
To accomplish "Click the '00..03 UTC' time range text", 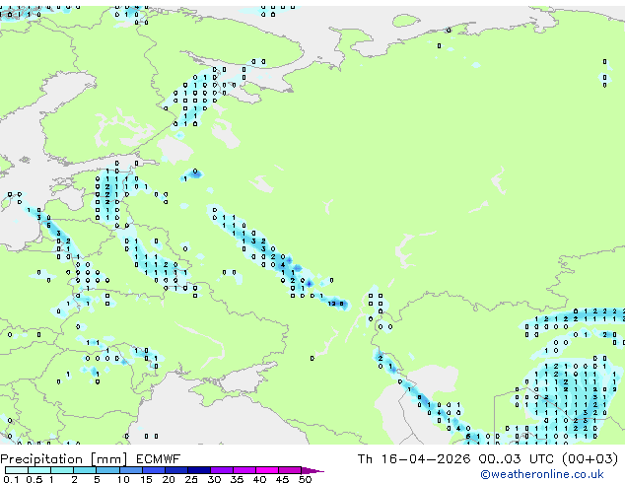I will pos(516,459).
